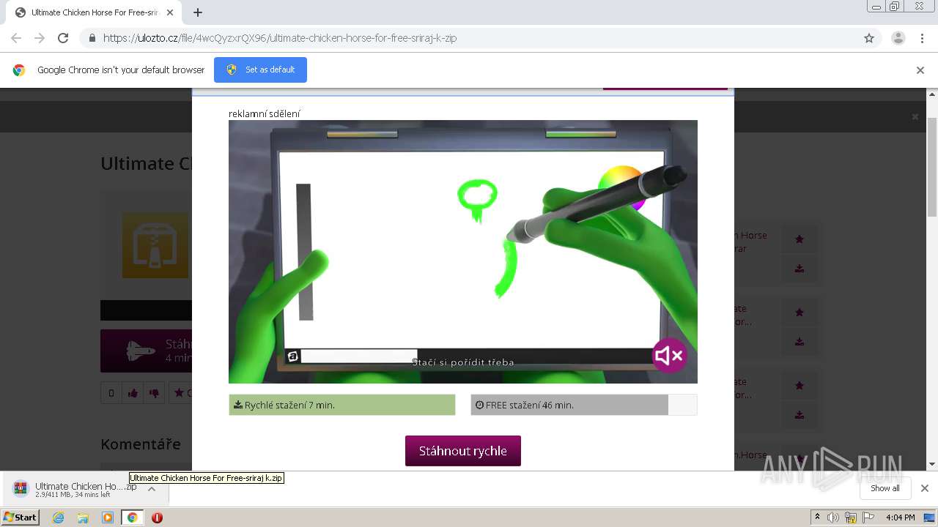The height and width of the screenshot is (527, 938).
Task: Show hidden system tray icons
Action: 817,517
